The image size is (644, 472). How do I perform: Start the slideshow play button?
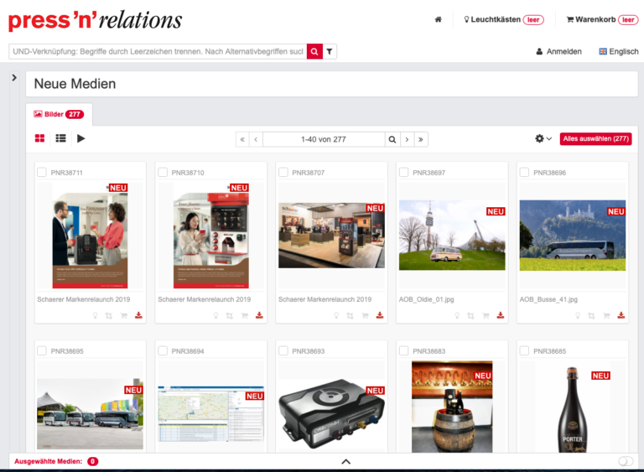pyautogui.click(x=80, y=138)
